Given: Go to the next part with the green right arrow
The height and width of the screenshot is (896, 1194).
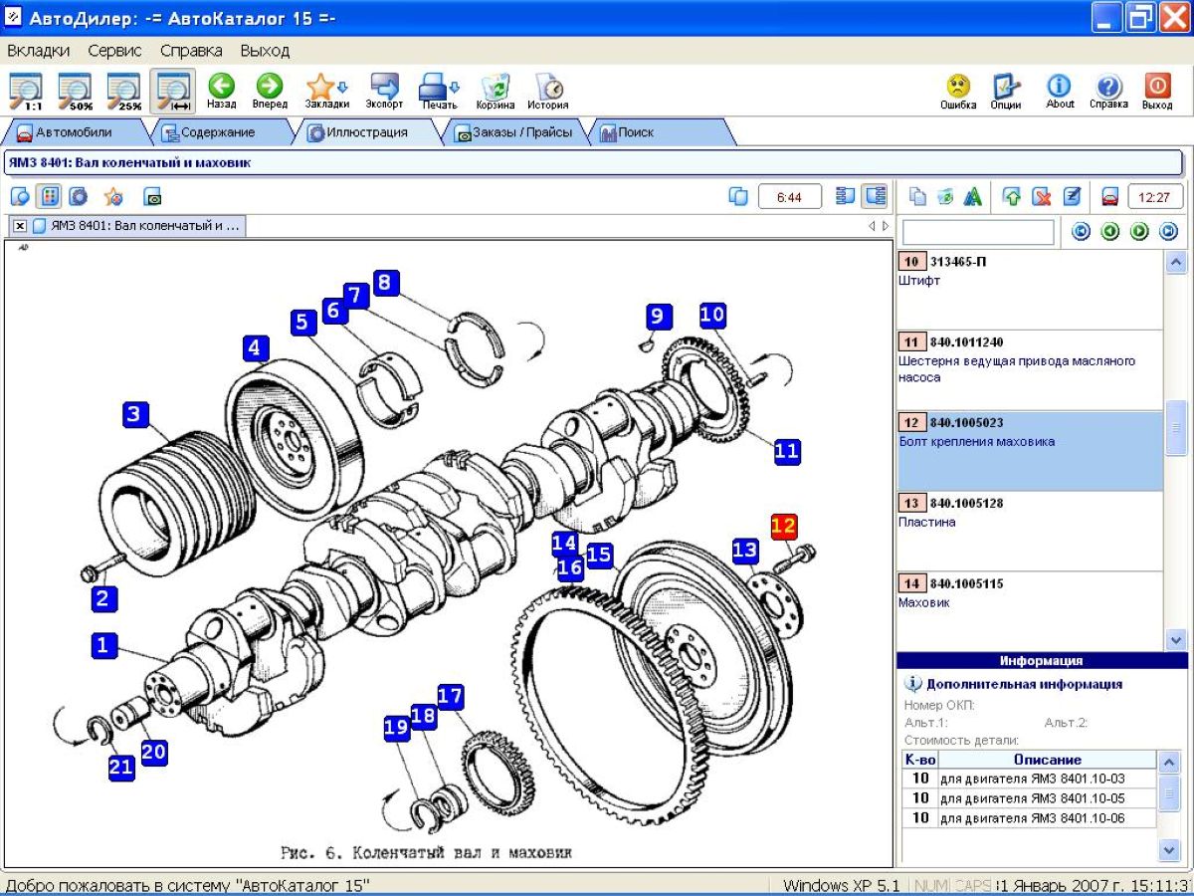Looking at the screenshot, I should pos(1139,232).
